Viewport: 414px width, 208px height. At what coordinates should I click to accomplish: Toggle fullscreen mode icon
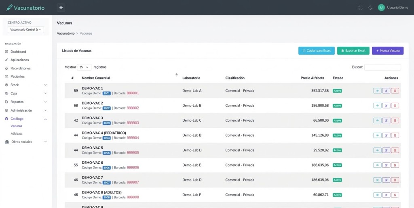361,8
